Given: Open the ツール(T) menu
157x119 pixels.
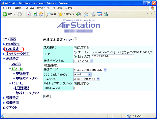Looking at the screenshot, I should [x=58, y=8].
